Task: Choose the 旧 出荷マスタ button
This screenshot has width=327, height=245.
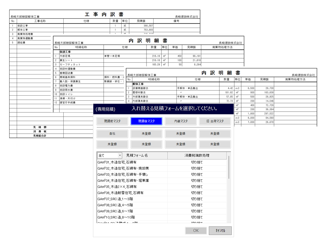Action: [215, 121]
